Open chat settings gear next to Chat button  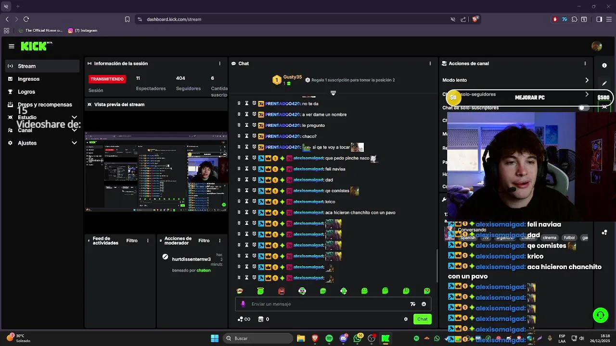click(x=406, y=319)
